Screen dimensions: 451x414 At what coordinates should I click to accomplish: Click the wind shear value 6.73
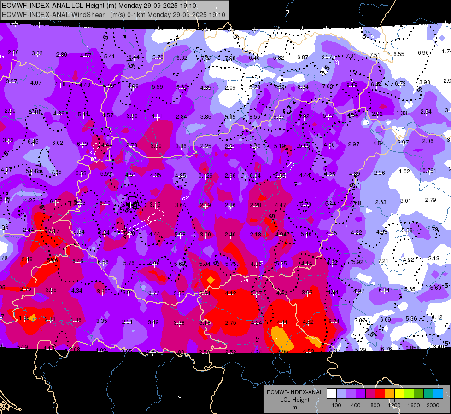coord(400,84)
